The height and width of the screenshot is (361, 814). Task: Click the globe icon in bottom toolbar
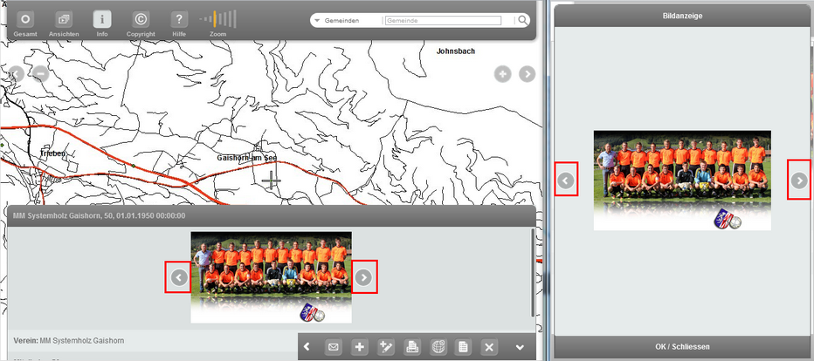(x=438, y=347)
